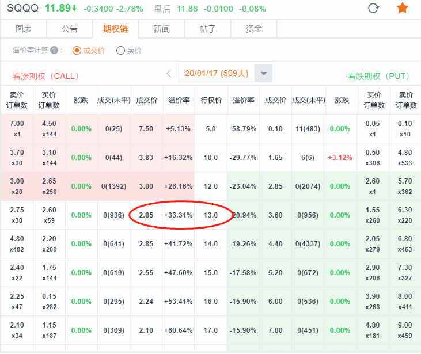Select strike price 17.0 cell
This screenshot has height=354, width=421.
[211, 330]
